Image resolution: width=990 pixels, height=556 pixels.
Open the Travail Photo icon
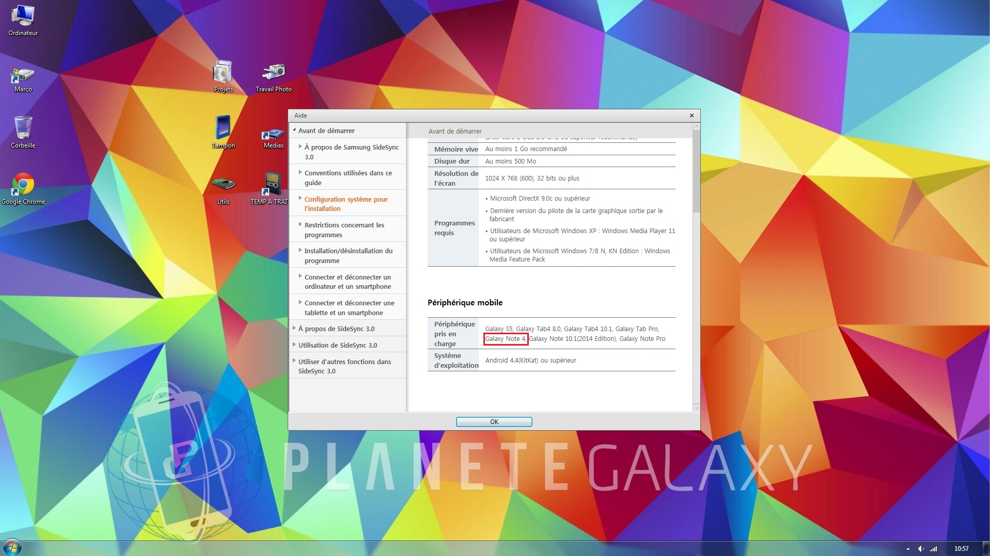coord(273,78)
